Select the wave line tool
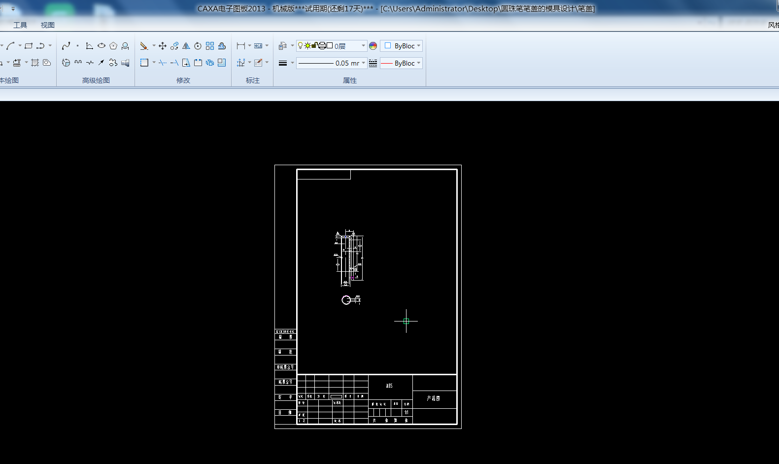 78,63
